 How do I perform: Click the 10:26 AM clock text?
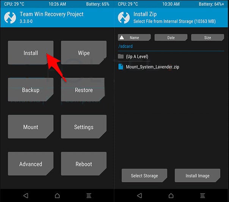57,4
